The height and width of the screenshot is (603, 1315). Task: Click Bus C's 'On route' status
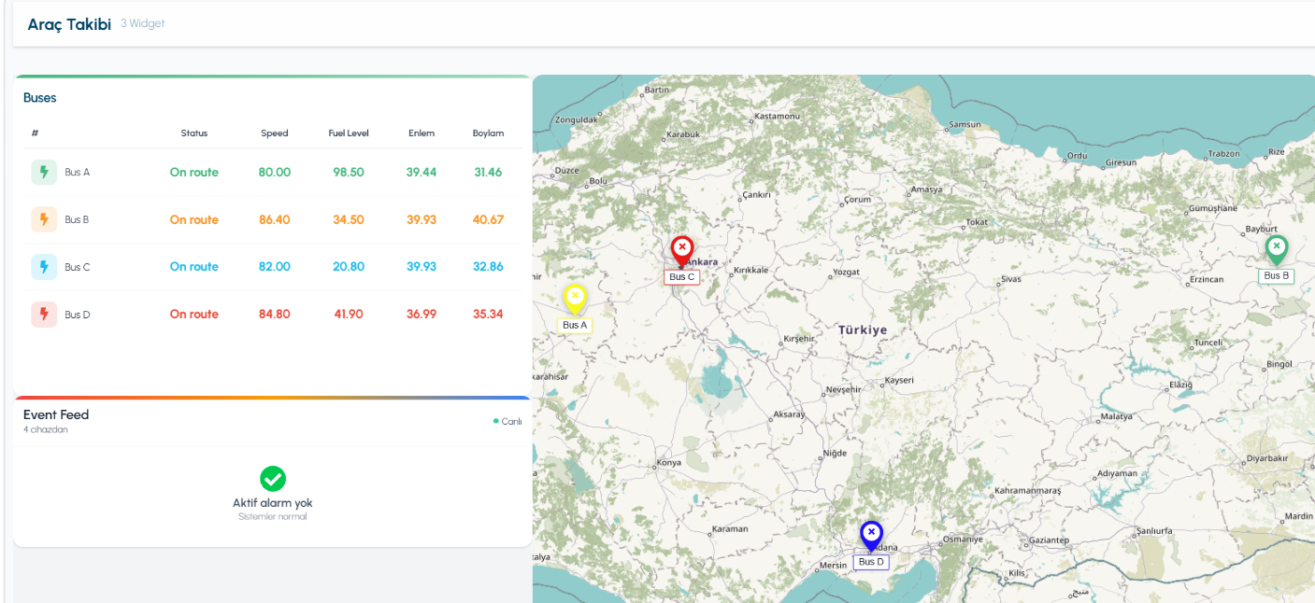pyautogui.click(x=194, y=267)
